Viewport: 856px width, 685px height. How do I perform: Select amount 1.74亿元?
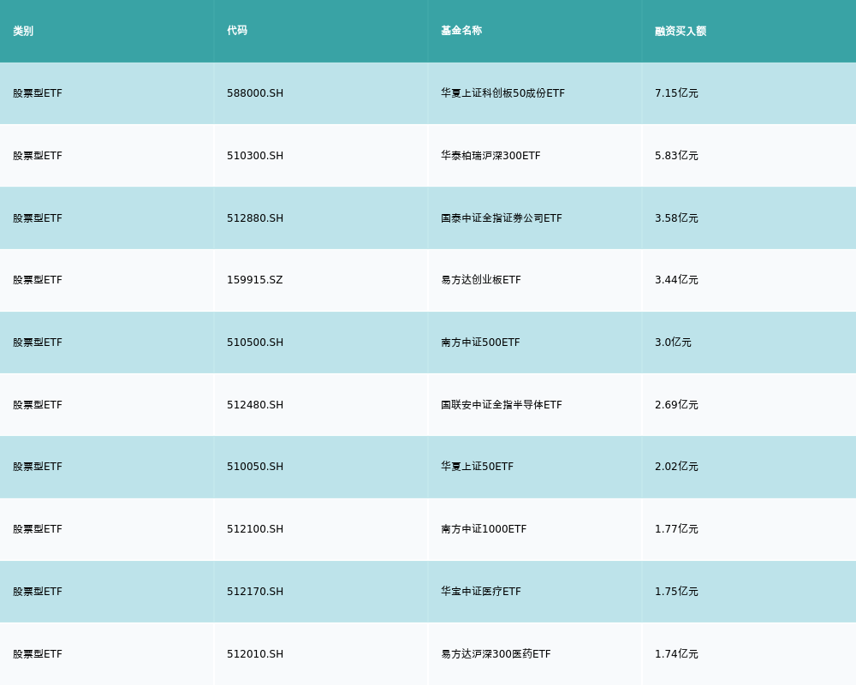pyautogui.click(x=676, y=654)
